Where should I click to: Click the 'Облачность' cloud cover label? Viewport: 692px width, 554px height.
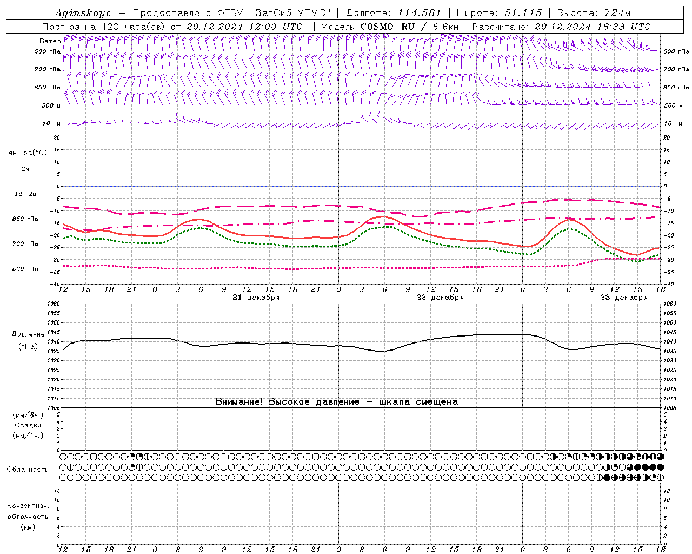[x=28, y=469]
